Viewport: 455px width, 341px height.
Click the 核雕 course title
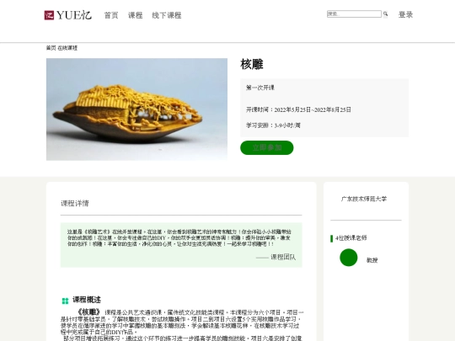(252, 64)
